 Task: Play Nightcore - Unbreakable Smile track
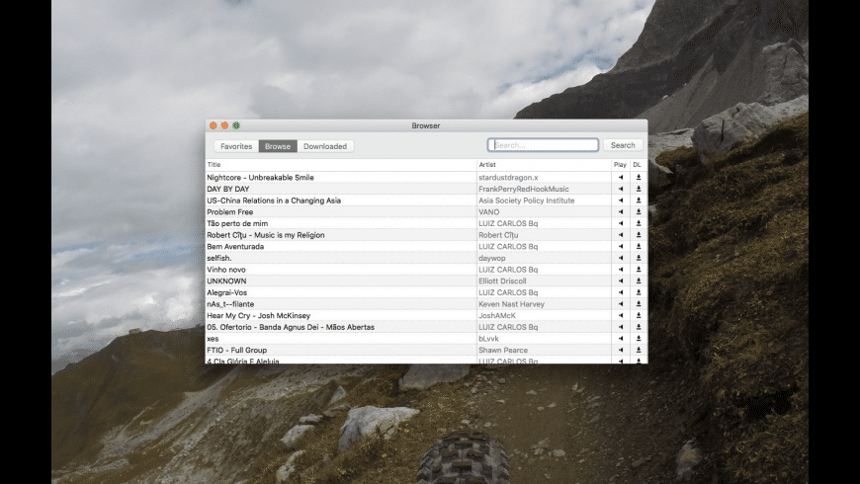click(621, 177)
